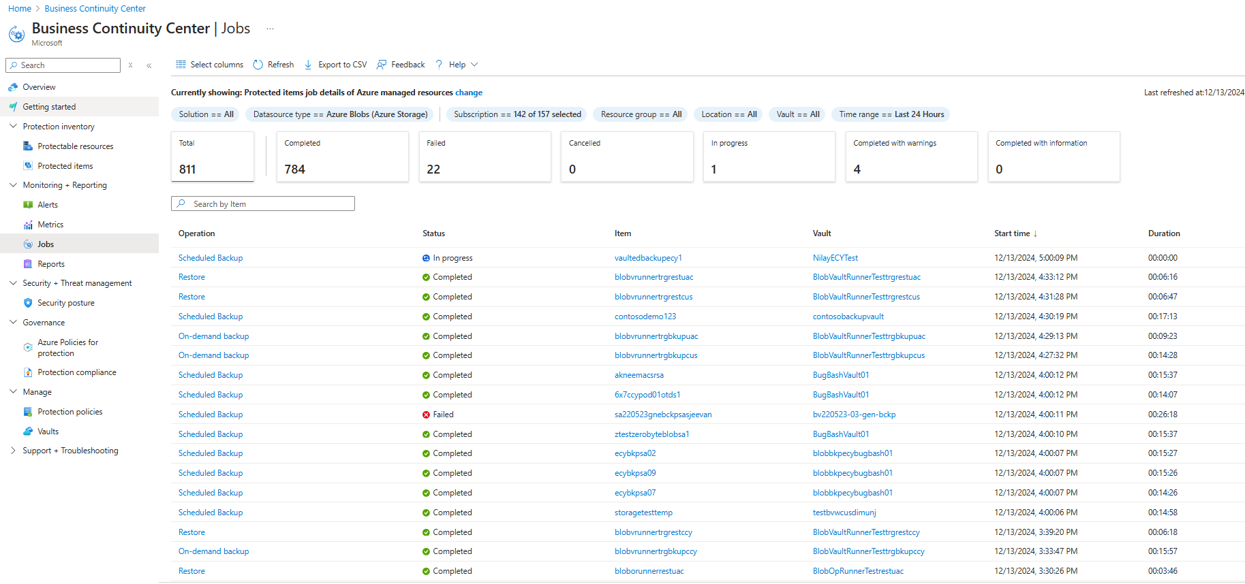Collapse the Security + Threat management section

tap(13, 283)
